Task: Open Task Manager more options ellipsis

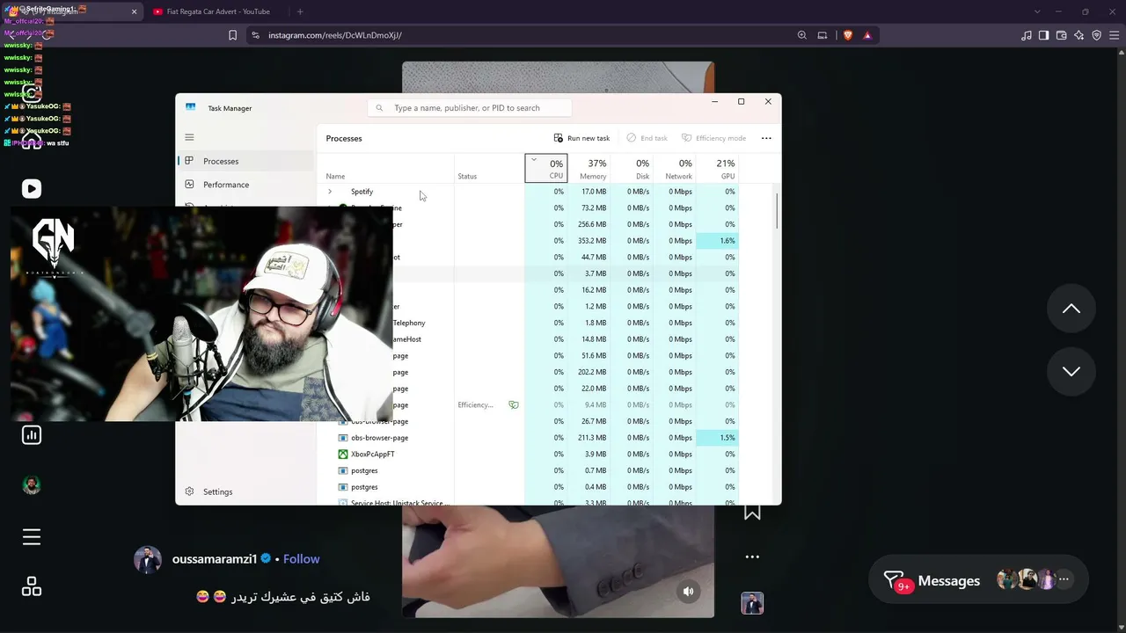Action: (x=766, y=138)
